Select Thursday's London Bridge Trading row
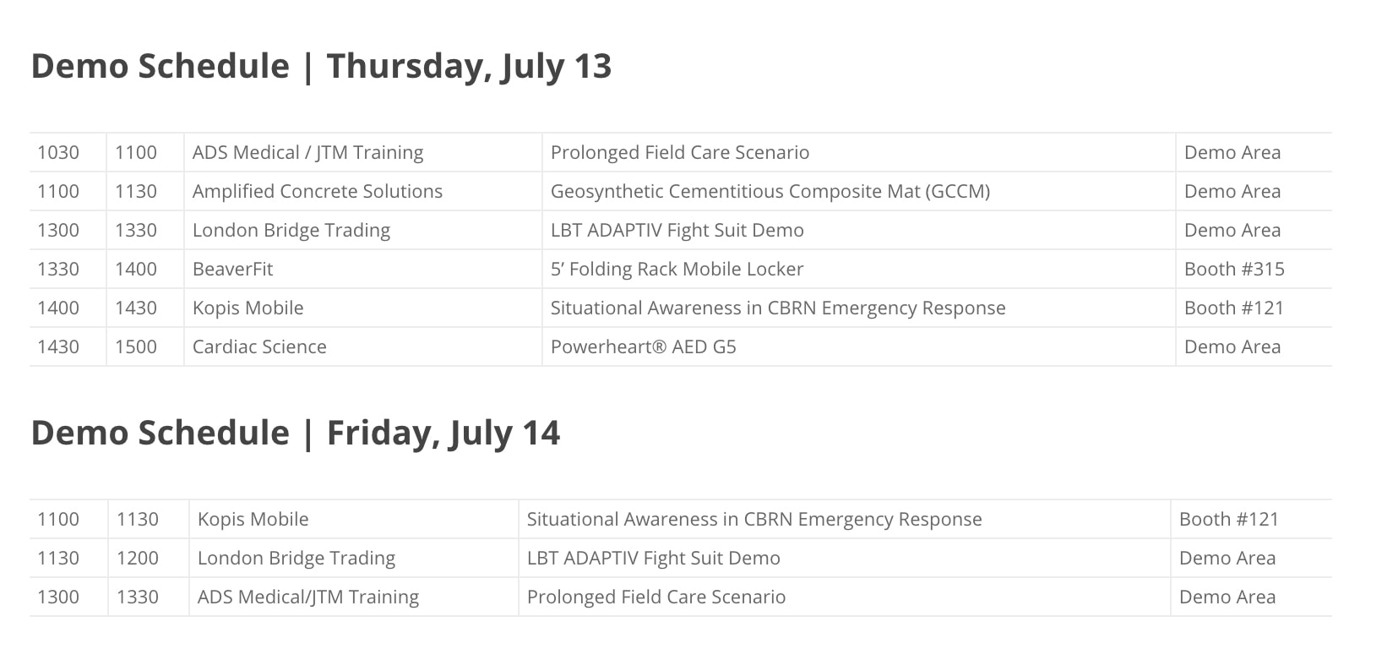Screen dimensions: 1382x660 tap(681, 230)
